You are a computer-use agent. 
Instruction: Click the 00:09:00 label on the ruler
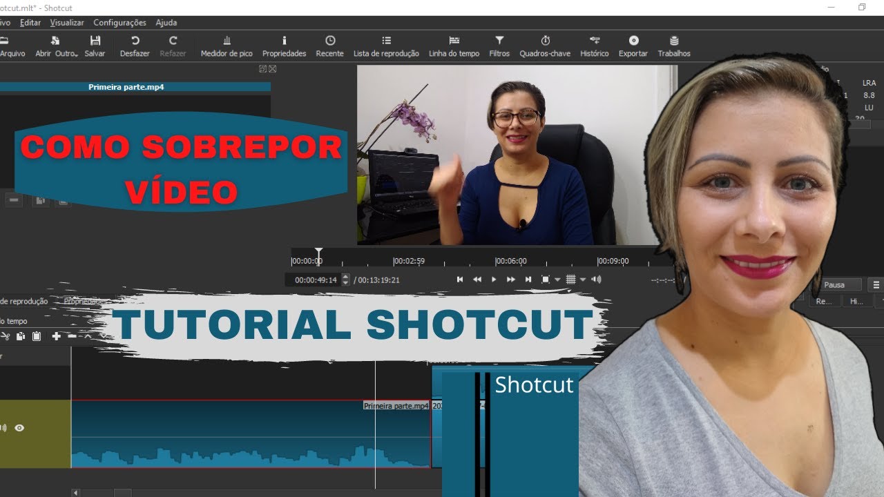613,261
